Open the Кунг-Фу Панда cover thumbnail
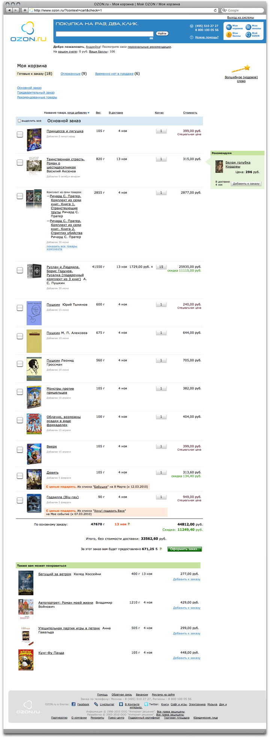 click(x=26, y=660)
